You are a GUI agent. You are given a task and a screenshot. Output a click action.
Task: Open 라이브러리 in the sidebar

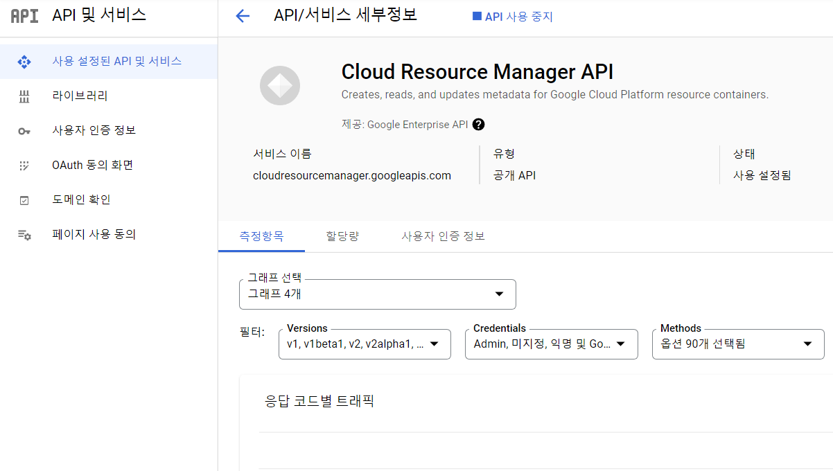coord(109,96)
